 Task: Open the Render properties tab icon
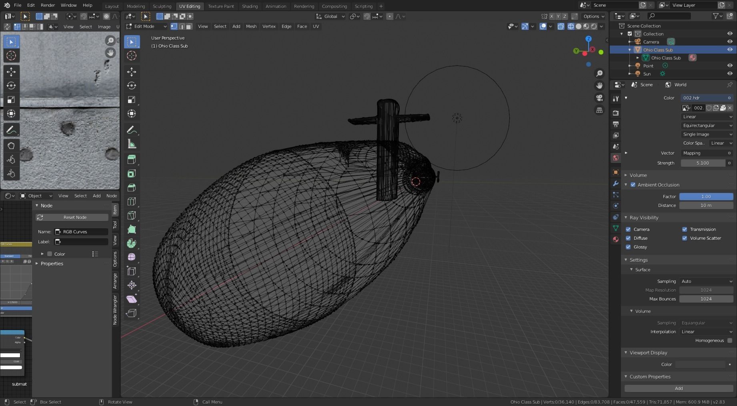pyautogui.click(x=616, y=113)
